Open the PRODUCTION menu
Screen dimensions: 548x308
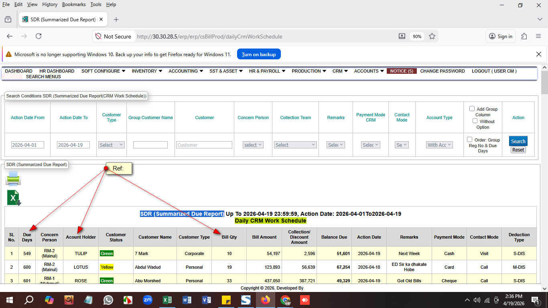click(x=309, y=71)
